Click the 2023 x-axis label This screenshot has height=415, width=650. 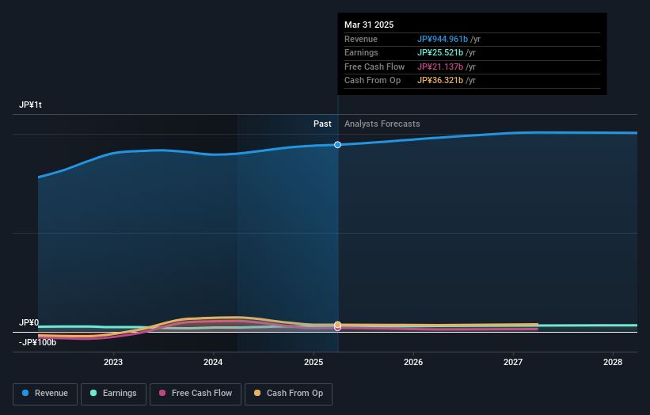[x=113, y=363]
